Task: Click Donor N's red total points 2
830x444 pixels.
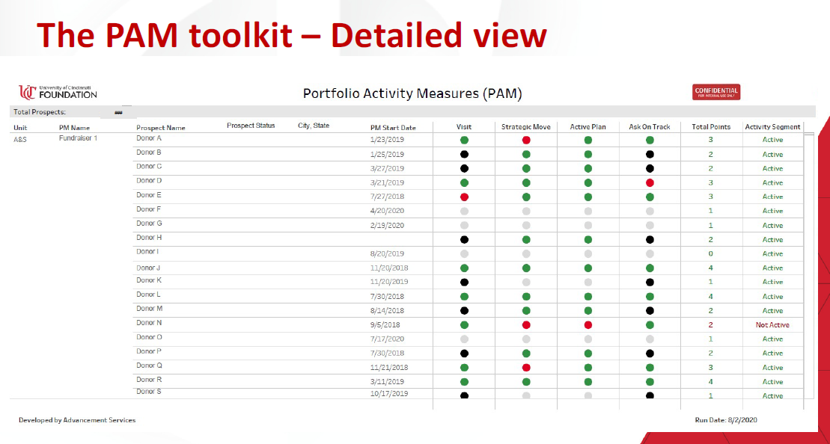Action: coord(711,324)
